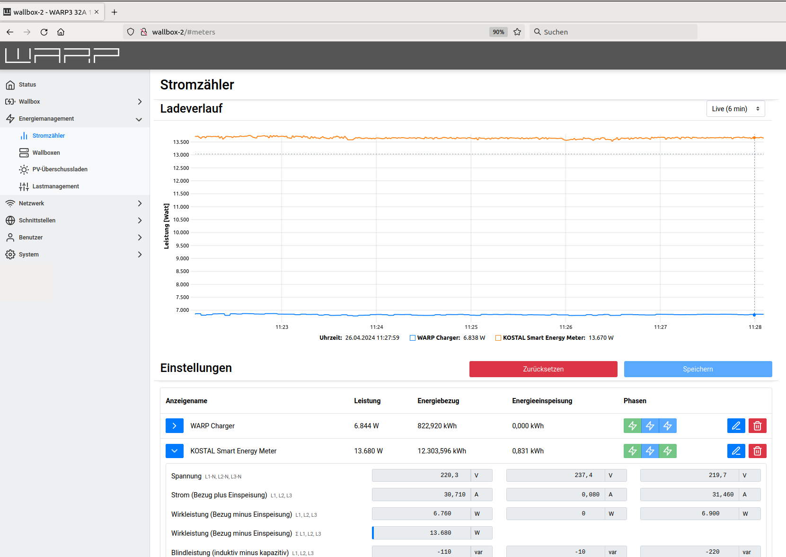Click the blue Speichern button
This screenshot has width=786, height=557.
tap(698, 369)
